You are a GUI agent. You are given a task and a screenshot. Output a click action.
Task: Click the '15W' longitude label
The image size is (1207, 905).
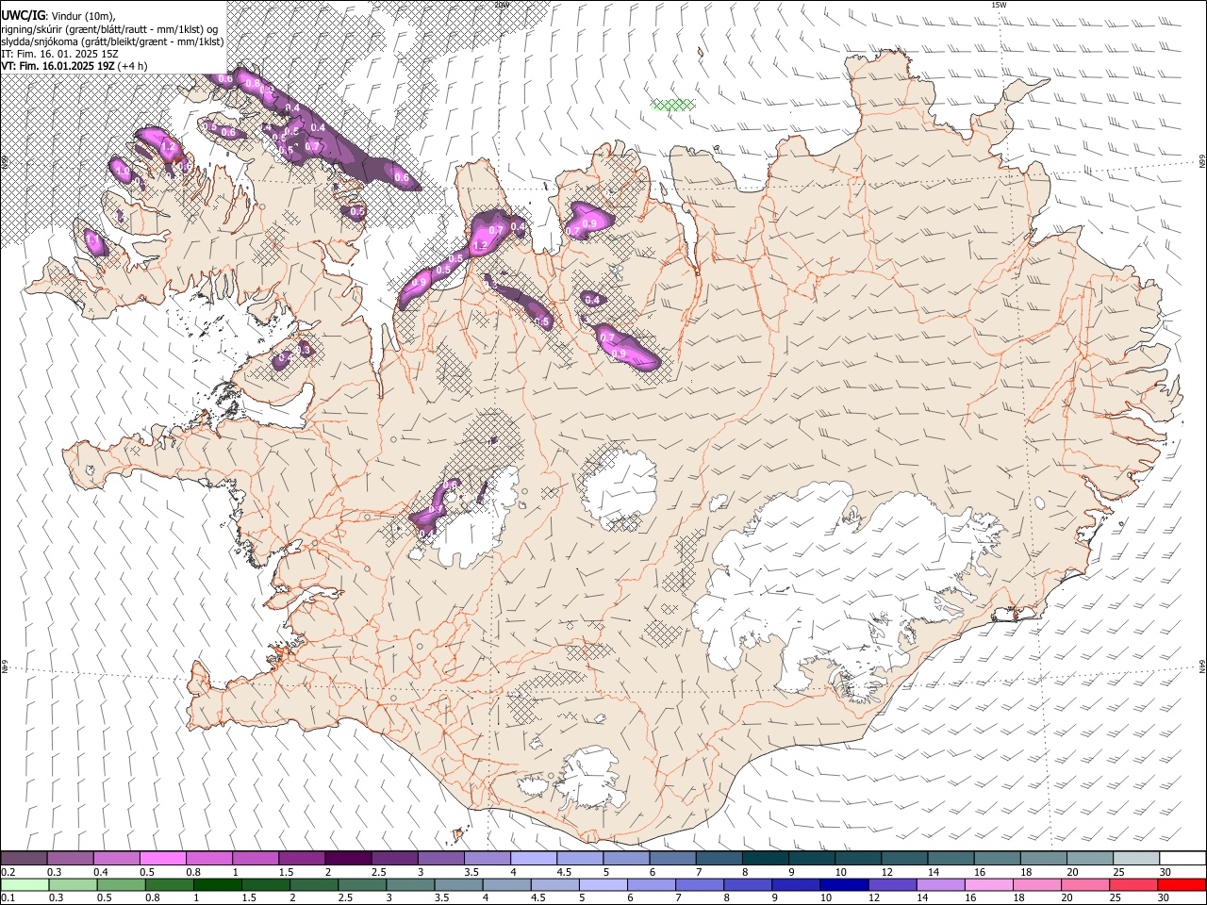[x=1000, y=5]
